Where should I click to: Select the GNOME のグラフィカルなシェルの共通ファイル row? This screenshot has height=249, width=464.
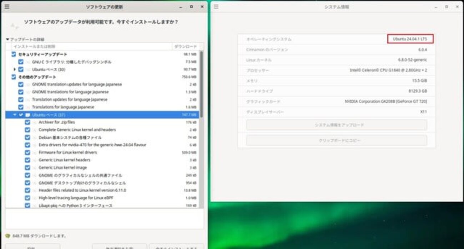[x=102, y=175]
